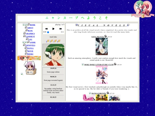Click the mascot icon beside VISNOVELS

[x=24, y=45]
